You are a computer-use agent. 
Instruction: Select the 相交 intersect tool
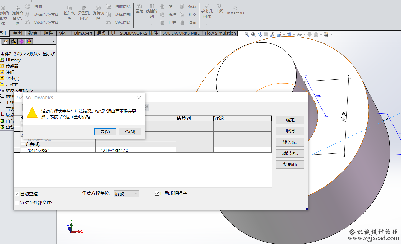click(x=188, y=15)
